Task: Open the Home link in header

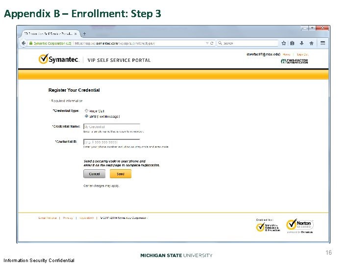Action: [286, 54]
